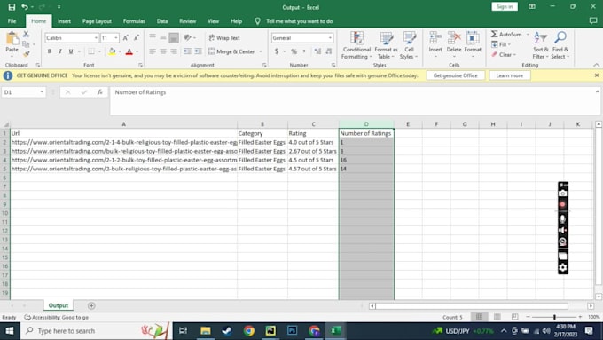This screenshot has width=603, height=340.
Task: Click the zoom slider handle
Action: [x=554, y=317]
